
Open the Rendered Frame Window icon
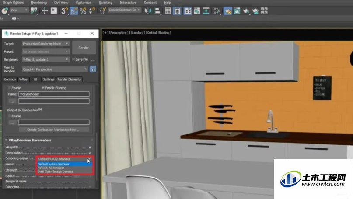pos(237,10)
